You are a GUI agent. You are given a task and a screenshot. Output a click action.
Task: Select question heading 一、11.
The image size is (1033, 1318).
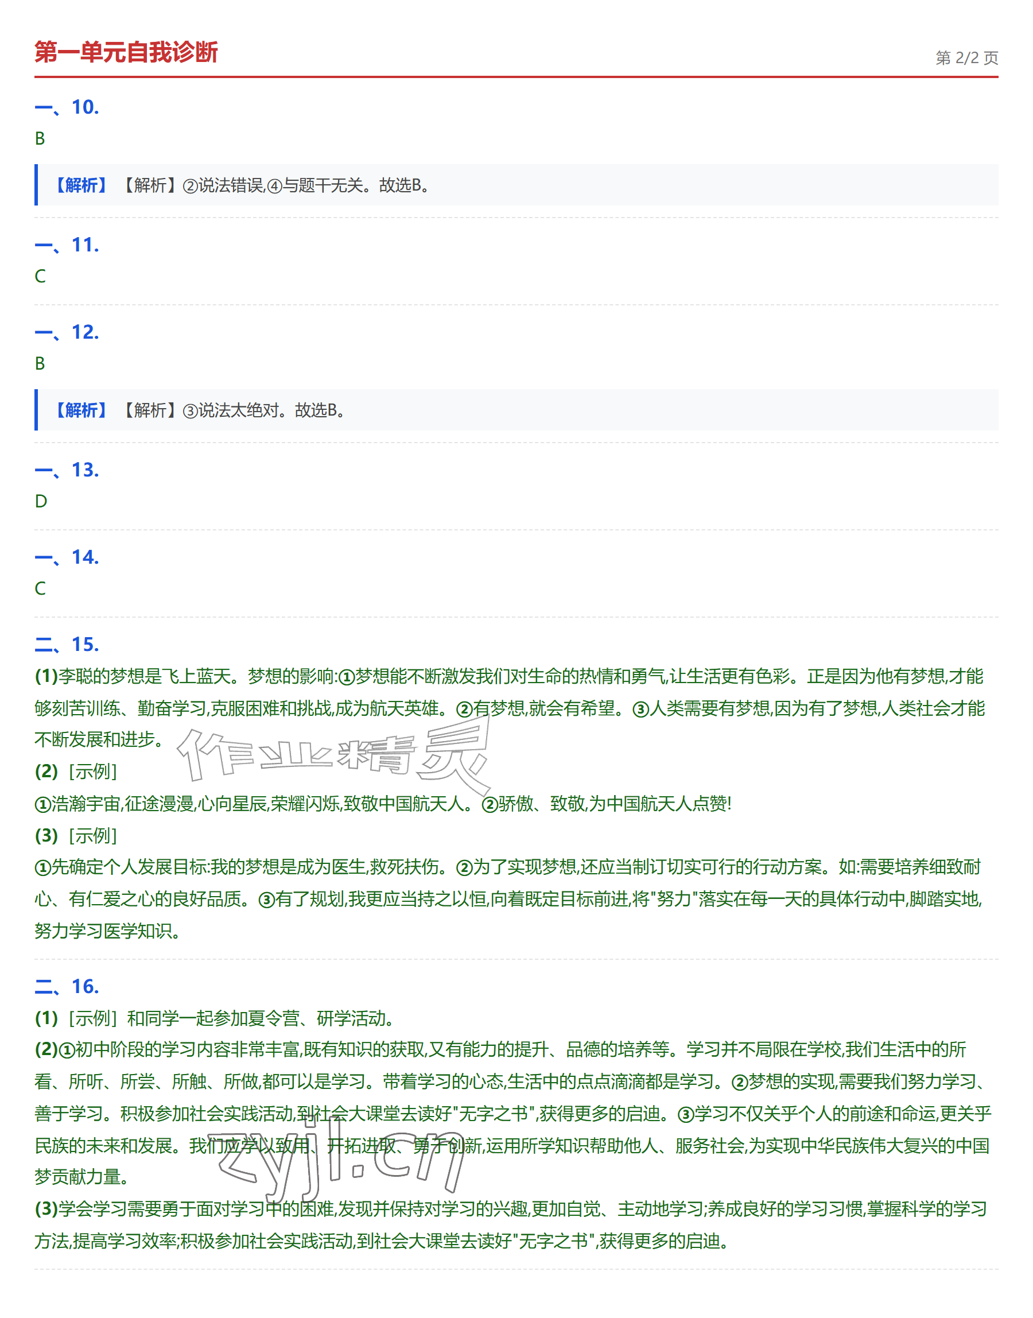pos(67,245)
